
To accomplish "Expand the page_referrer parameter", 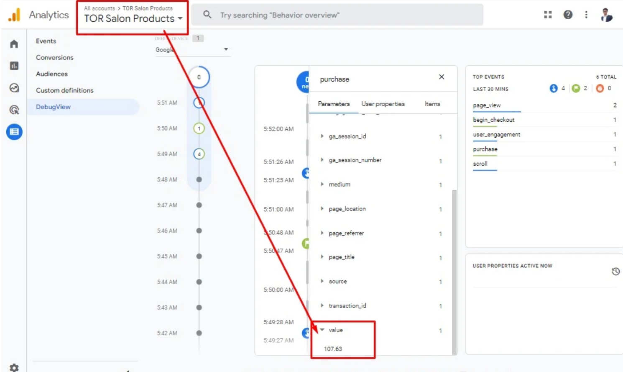I will click(x=322, y=233).
